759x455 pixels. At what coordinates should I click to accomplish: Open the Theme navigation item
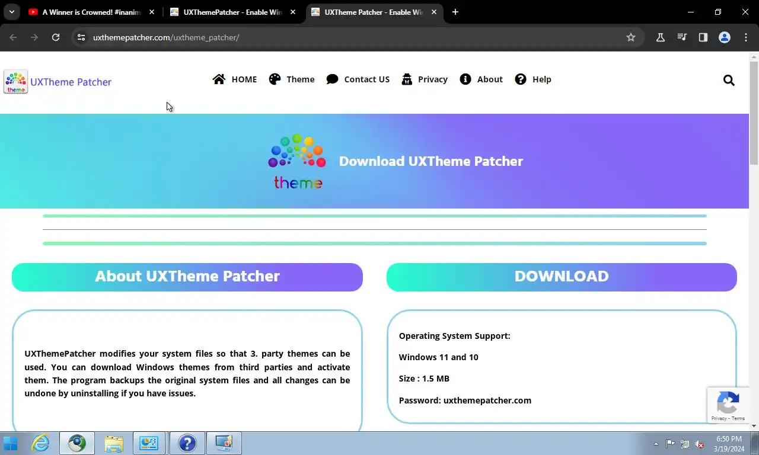click(292, 79)
